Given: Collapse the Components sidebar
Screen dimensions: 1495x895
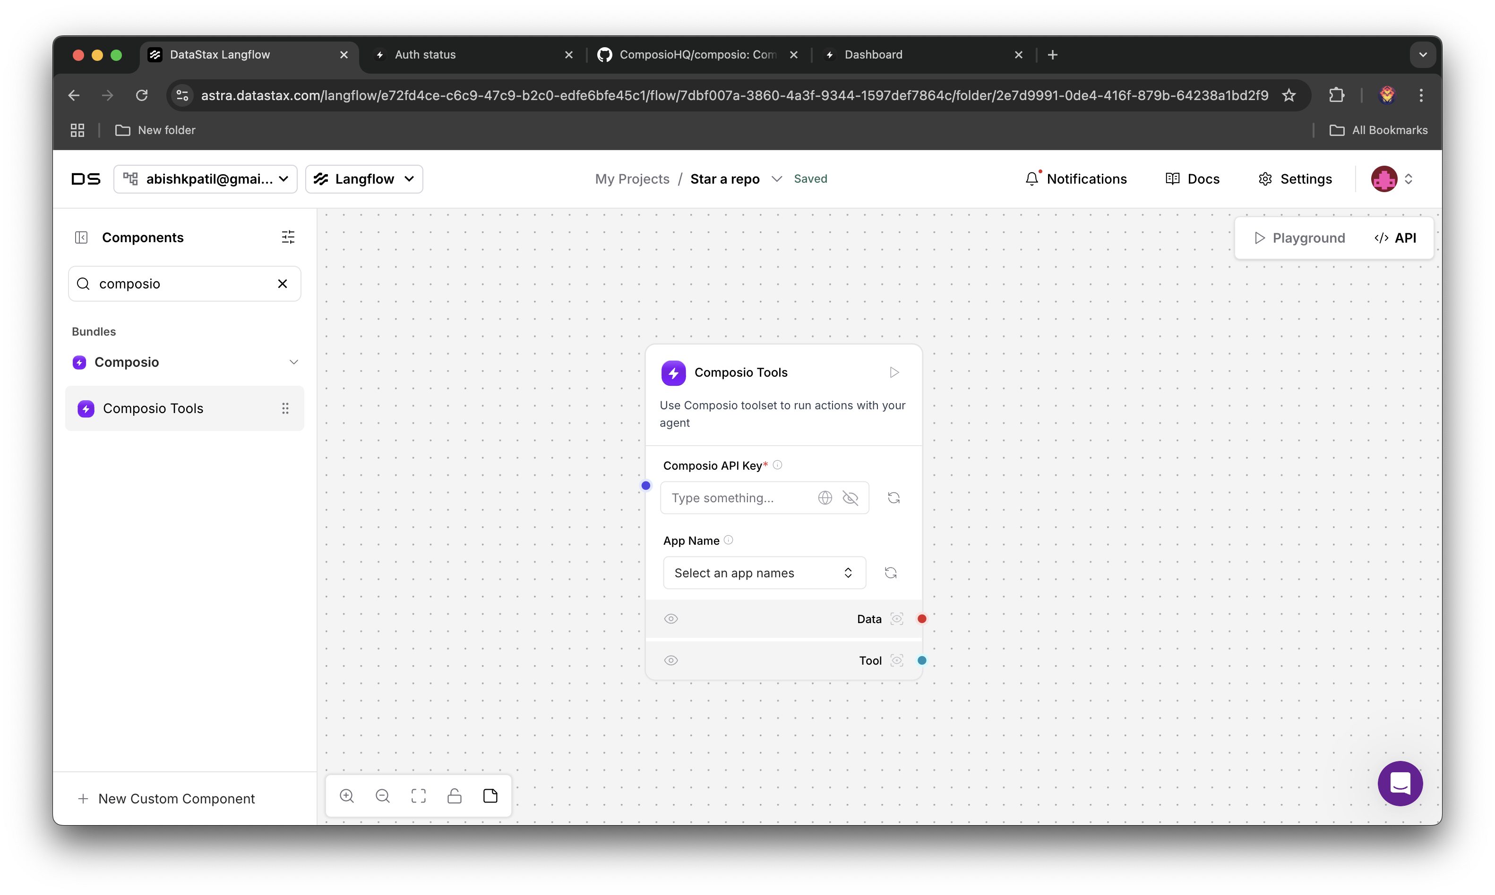Looking at the screenshot, I should (81, 237).
